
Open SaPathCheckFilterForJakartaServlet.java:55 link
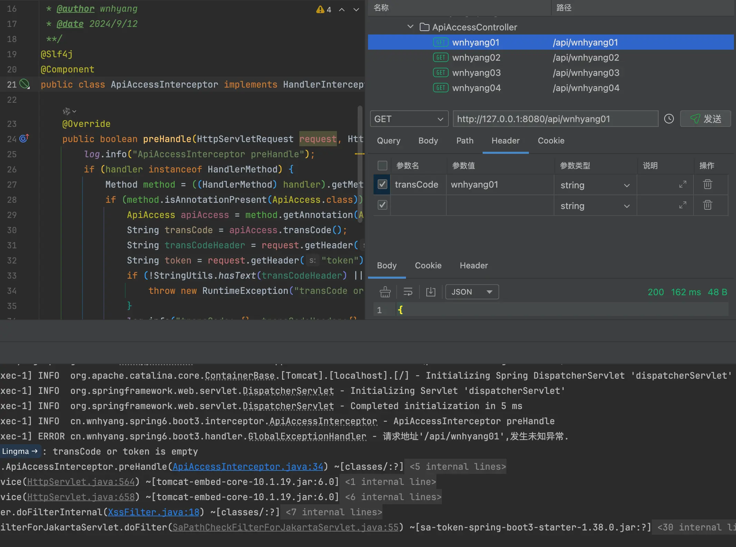pyautogui.click(x=285, y=527)
